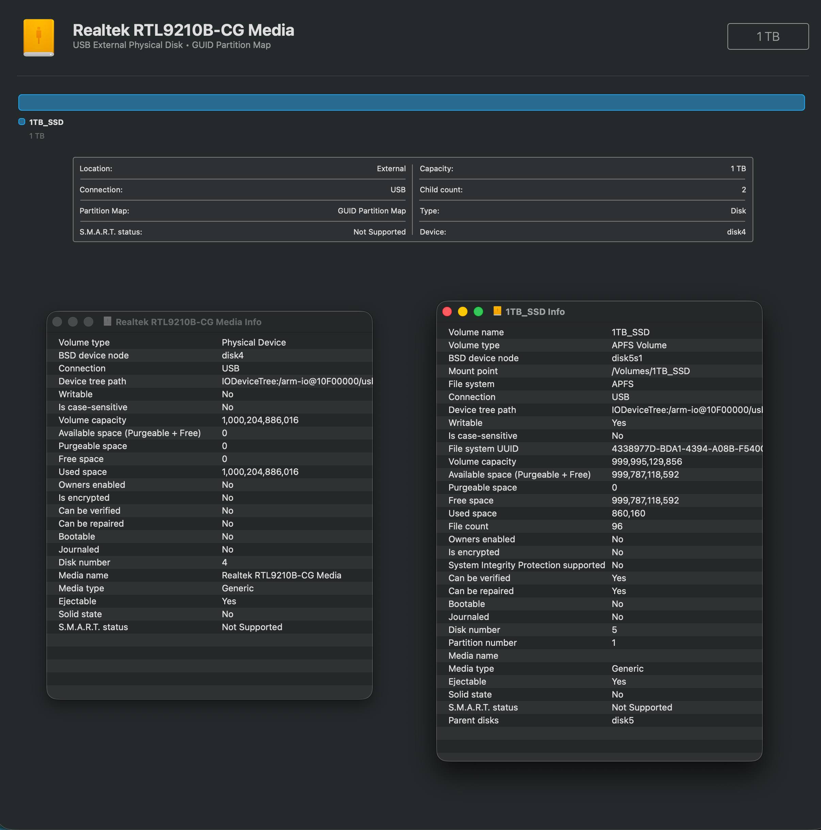Select "File system" row in 1TB_SSD Info
Image resolution: width=821 pixels, height=830 pixels.
pos(599,384)
